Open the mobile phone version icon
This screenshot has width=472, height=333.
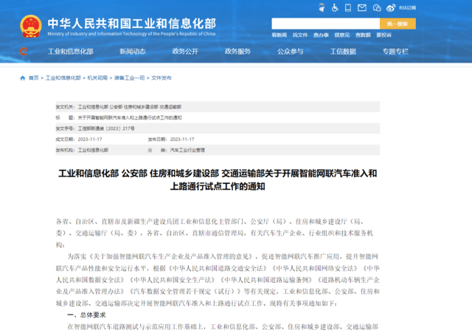348,7
